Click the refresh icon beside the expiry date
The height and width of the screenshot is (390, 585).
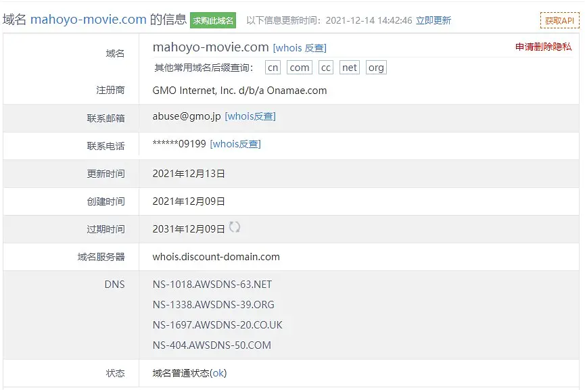coord(235,227)
